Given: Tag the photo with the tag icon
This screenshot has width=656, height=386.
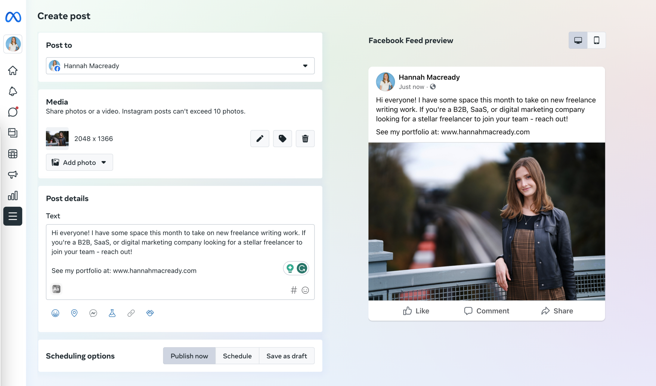Looking at the screenshot, I should click(x=282, y=139).
